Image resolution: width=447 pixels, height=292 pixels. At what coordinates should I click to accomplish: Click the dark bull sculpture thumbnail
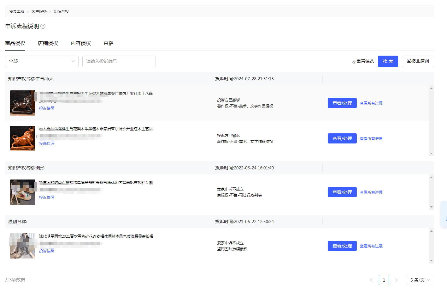click(23, 103)
